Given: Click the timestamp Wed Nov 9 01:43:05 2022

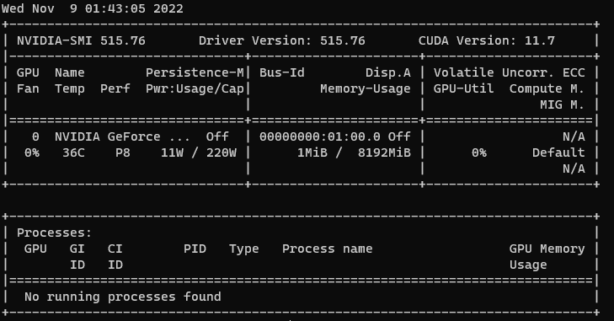Looking at the screenshot, I should point(93,8).
